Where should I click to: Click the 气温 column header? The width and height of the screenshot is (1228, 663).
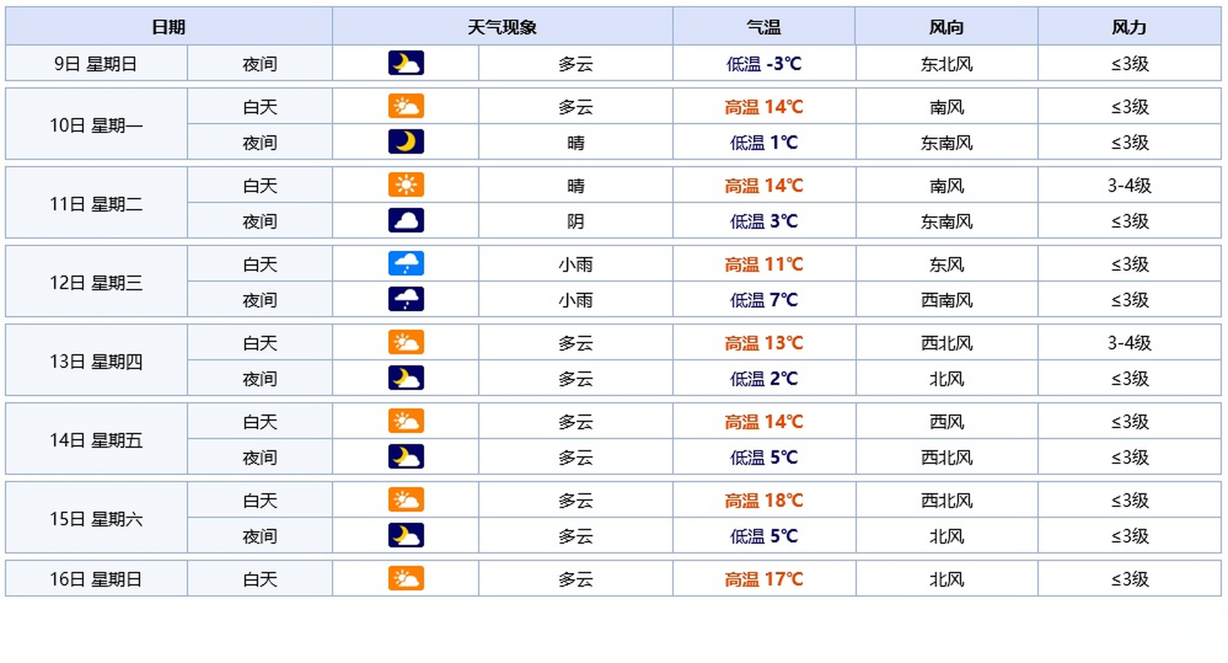(764, 26)
